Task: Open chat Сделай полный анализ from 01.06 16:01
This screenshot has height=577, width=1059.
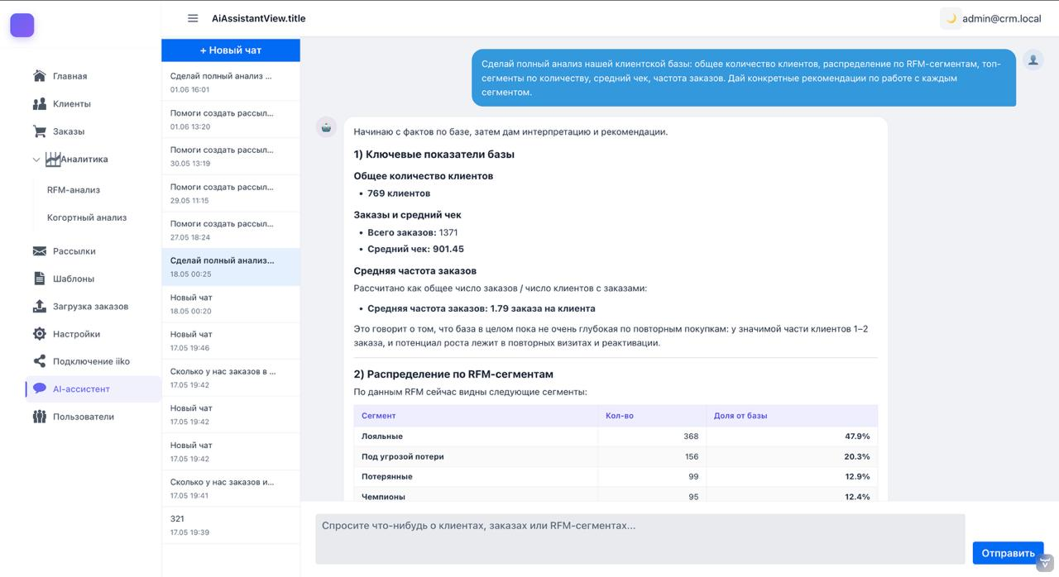Action: click(x=231, y=83)
